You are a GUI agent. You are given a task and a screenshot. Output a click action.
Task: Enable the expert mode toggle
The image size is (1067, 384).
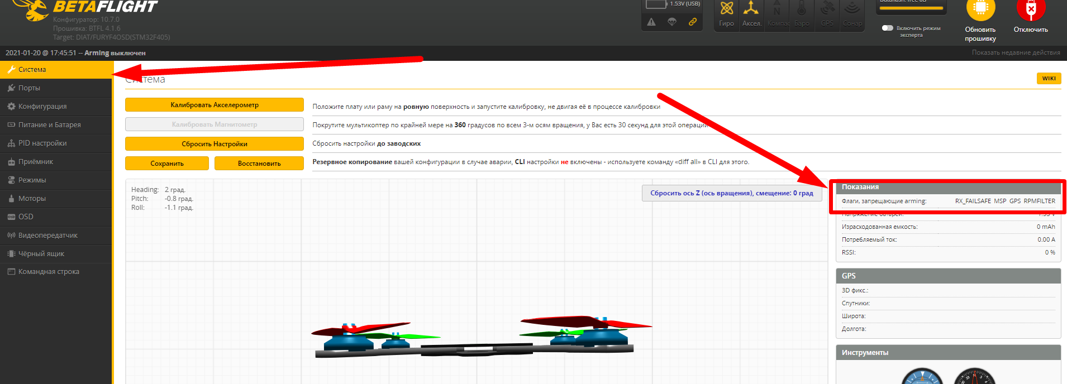[887, 28]
